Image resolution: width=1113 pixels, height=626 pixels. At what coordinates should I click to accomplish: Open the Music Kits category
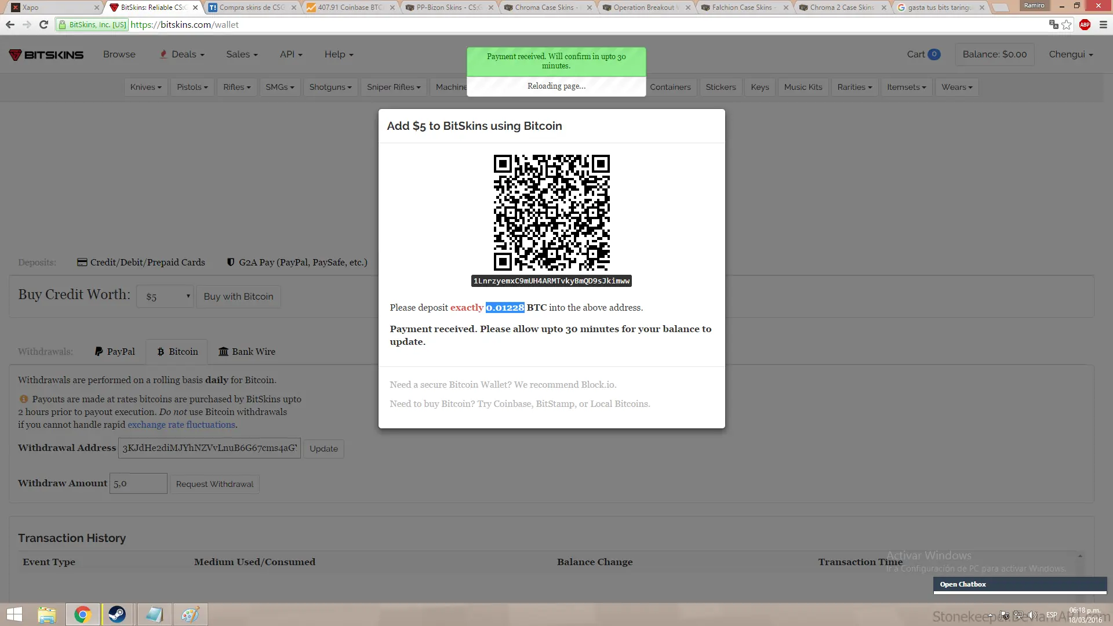[803, 87]
